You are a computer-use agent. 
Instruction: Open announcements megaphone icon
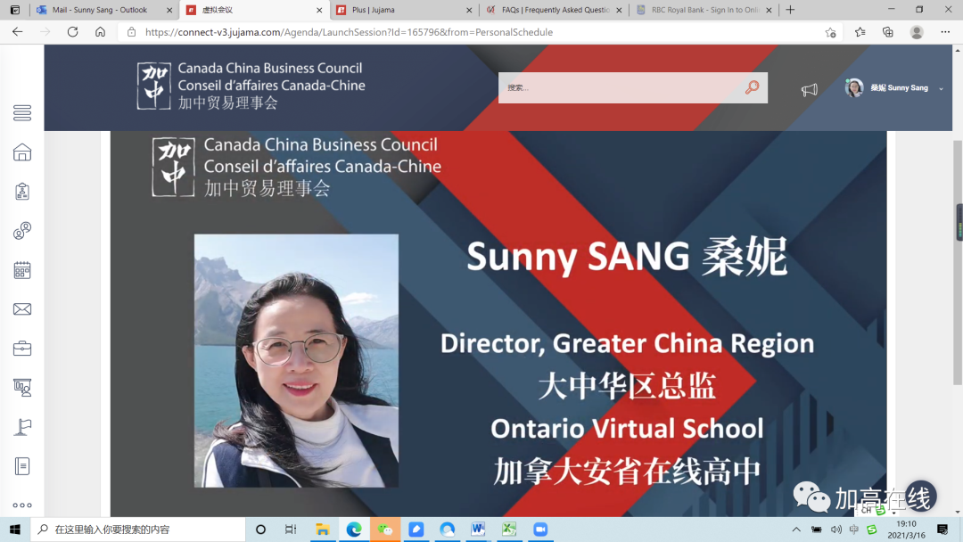810,90
